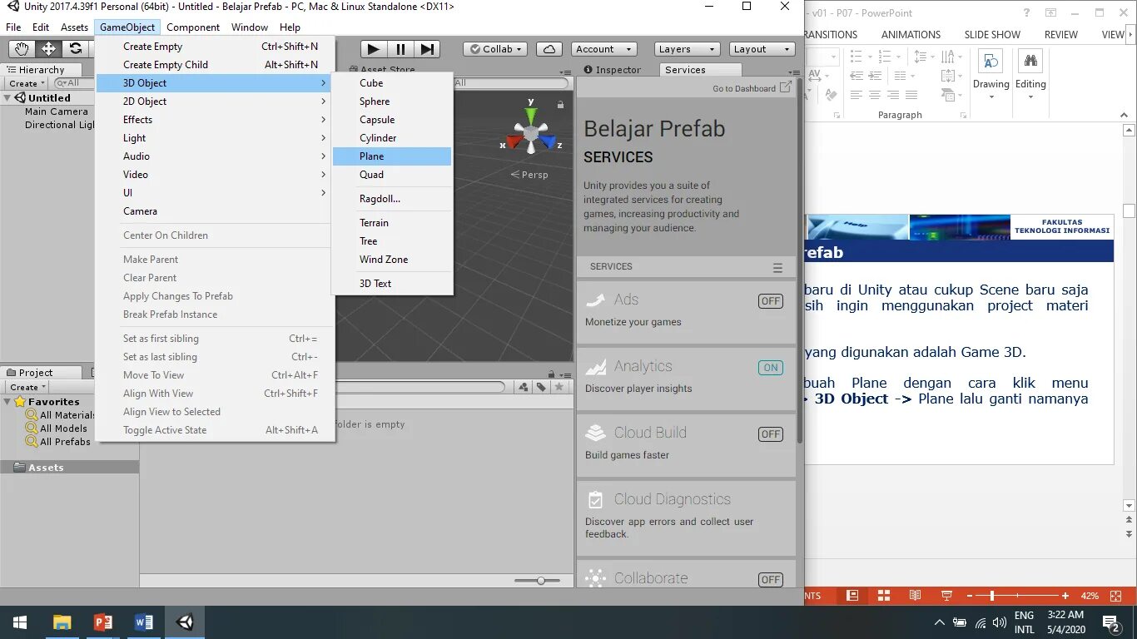
Task: Collapse the Favorites tree arrow
Action: tap(7, 402)
